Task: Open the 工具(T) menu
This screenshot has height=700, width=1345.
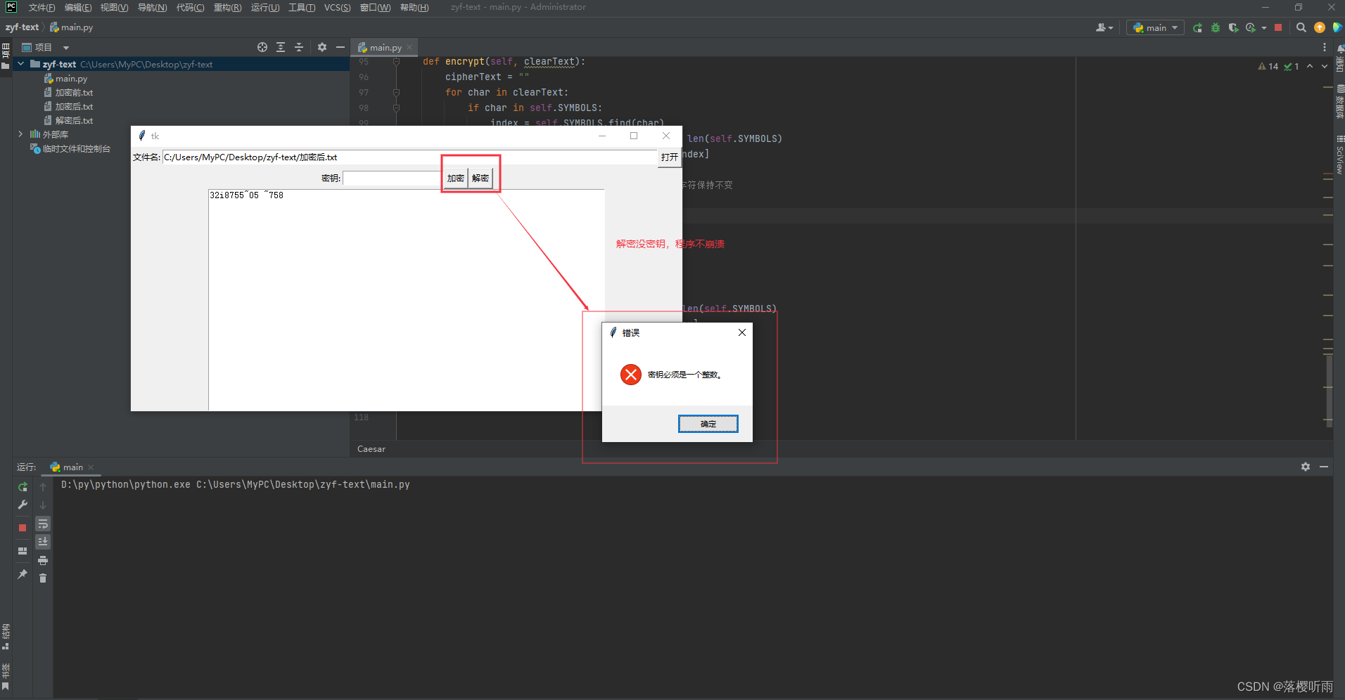Action: (x=302, y=8)
